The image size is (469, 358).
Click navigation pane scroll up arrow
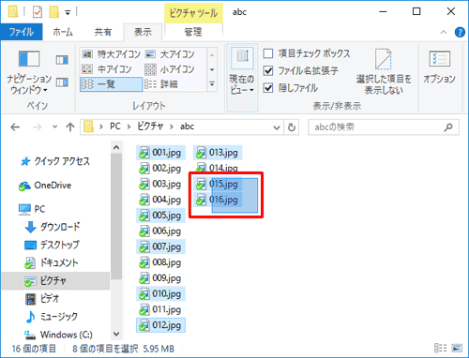coord(116,147)
